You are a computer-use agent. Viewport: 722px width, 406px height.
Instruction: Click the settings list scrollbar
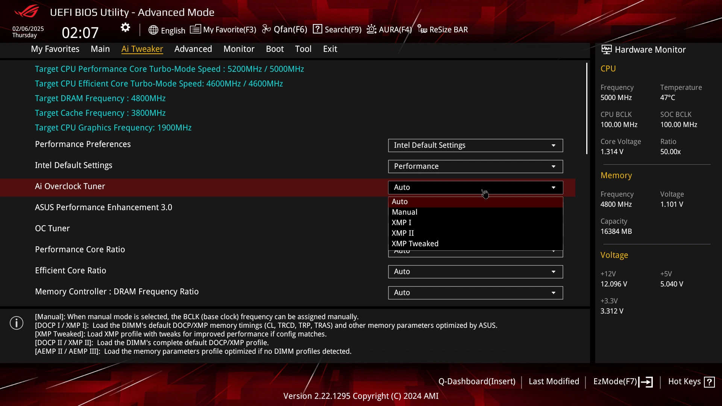click(587, 108)
